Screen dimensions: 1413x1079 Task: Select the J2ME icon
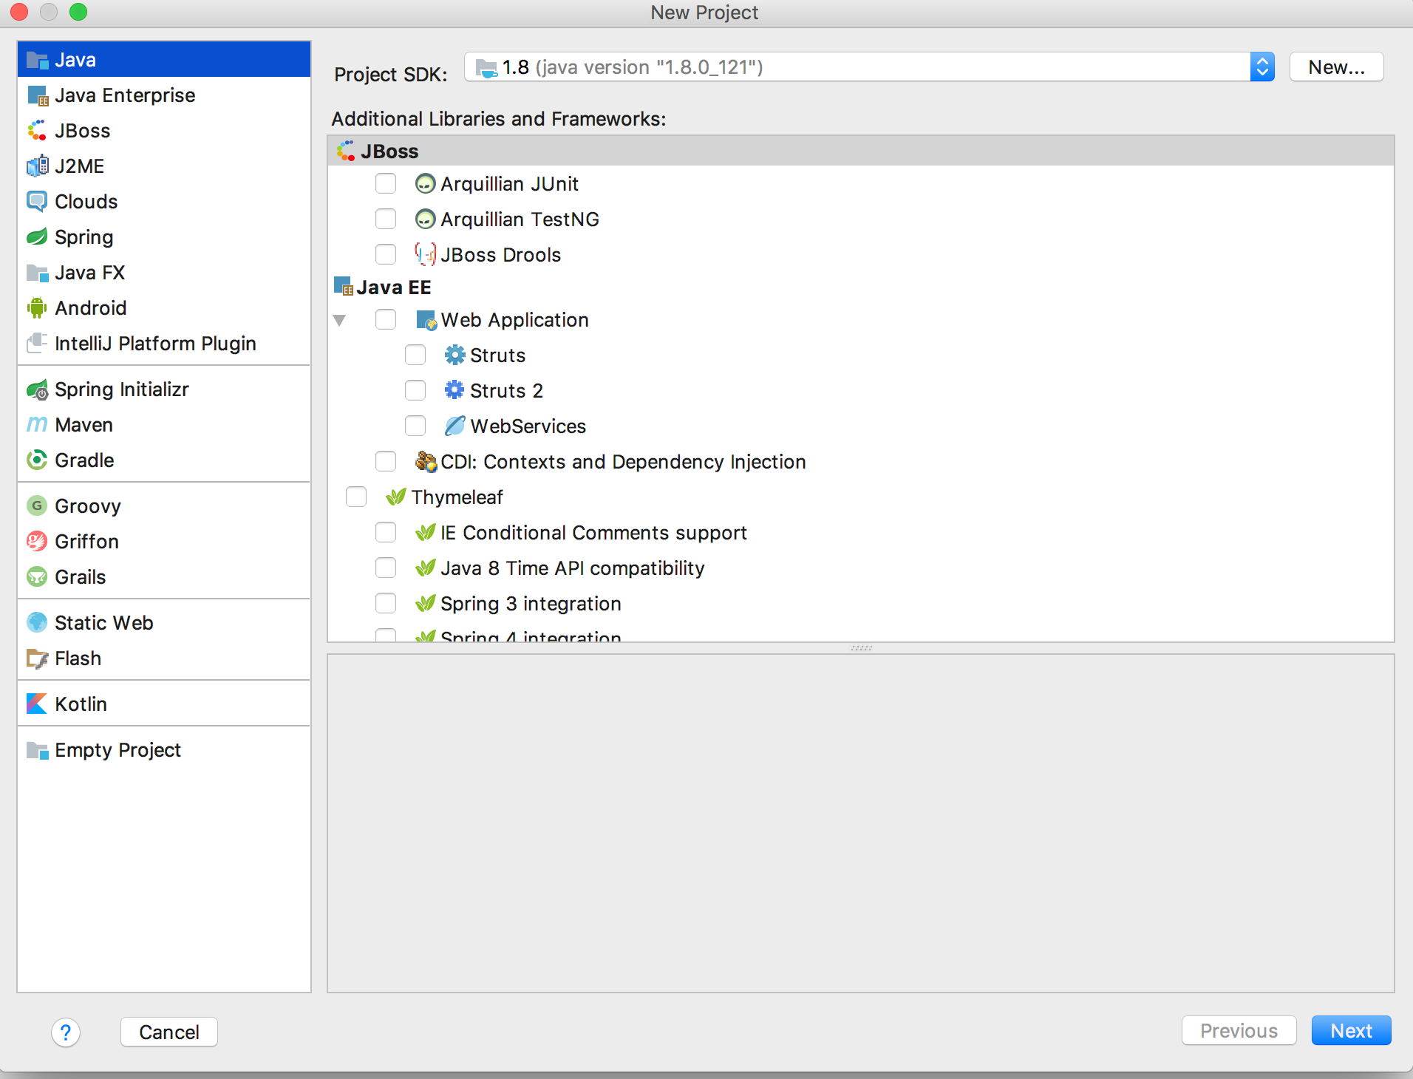coord(37,166)
